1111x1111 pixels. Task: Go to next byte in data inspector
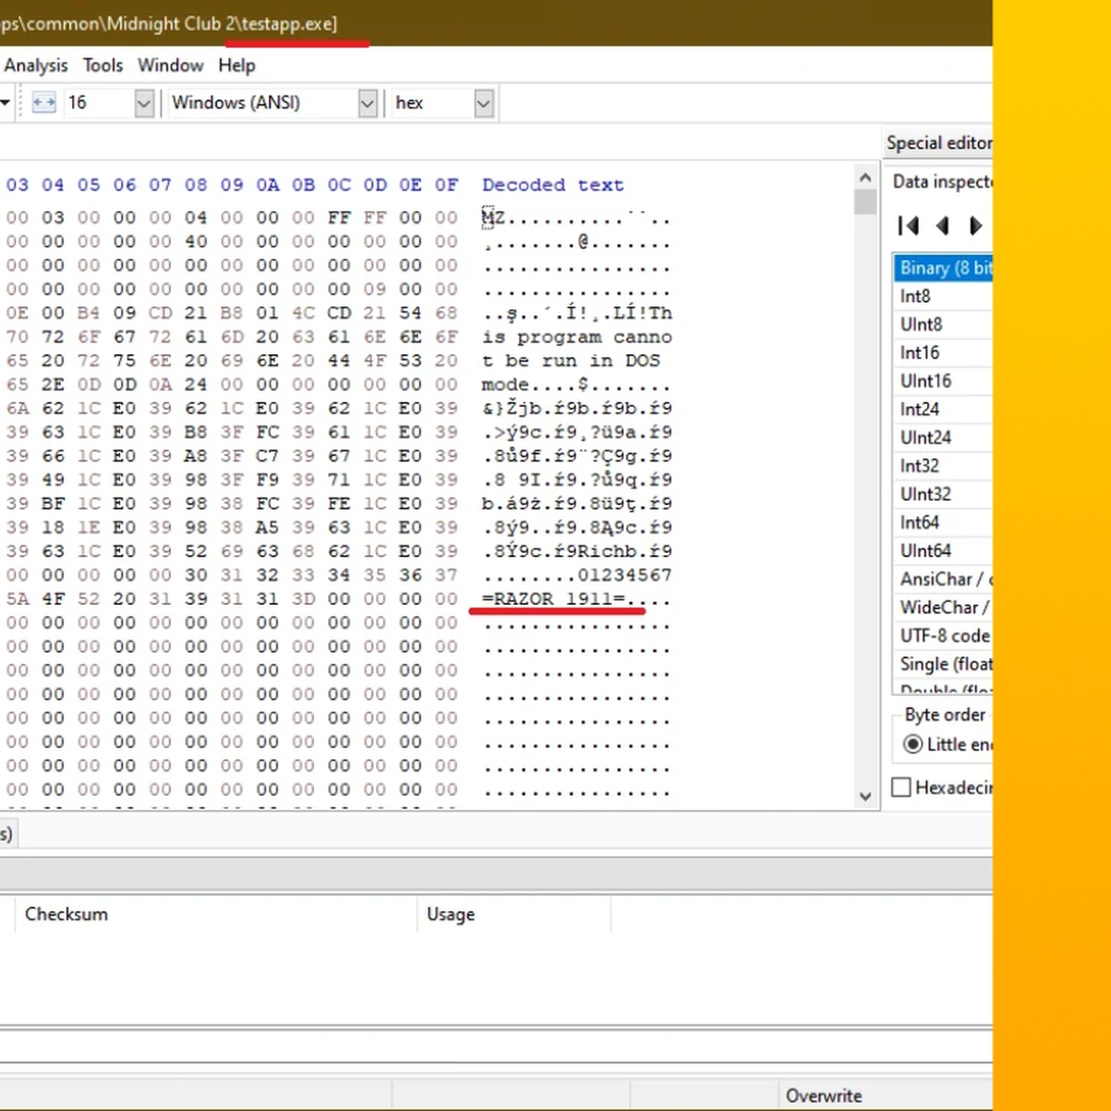(976, 226)
